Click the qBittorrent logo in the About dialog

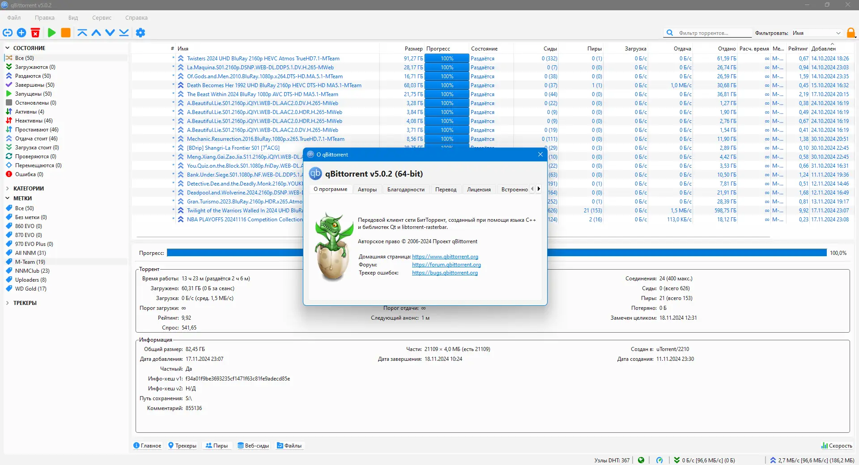tap(315, 173)
